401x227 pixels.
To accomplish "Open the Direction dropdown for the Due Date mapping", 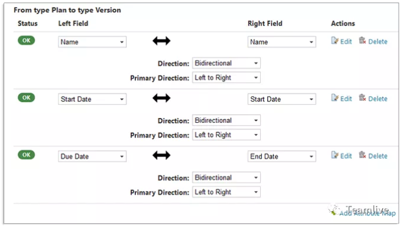I will point(226,178).
